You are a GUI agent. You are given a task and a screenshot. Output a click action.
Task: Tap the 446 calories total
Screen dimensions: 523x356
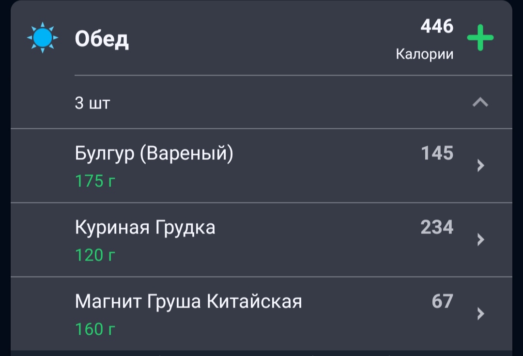coord(437,26)
